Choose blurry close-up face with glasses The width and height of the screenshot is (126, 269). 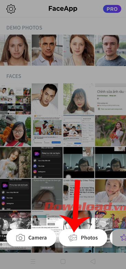47,194
